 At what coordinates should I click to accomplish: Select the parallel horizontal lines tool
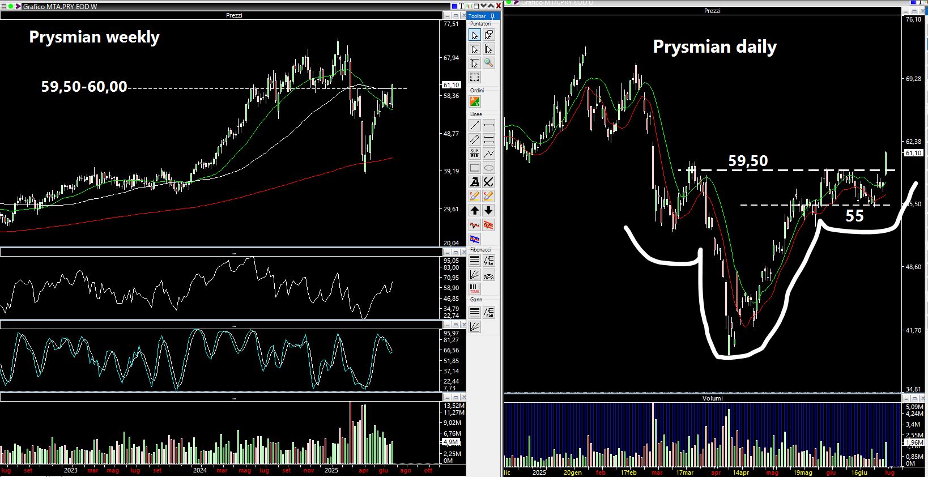pos(488,139)
